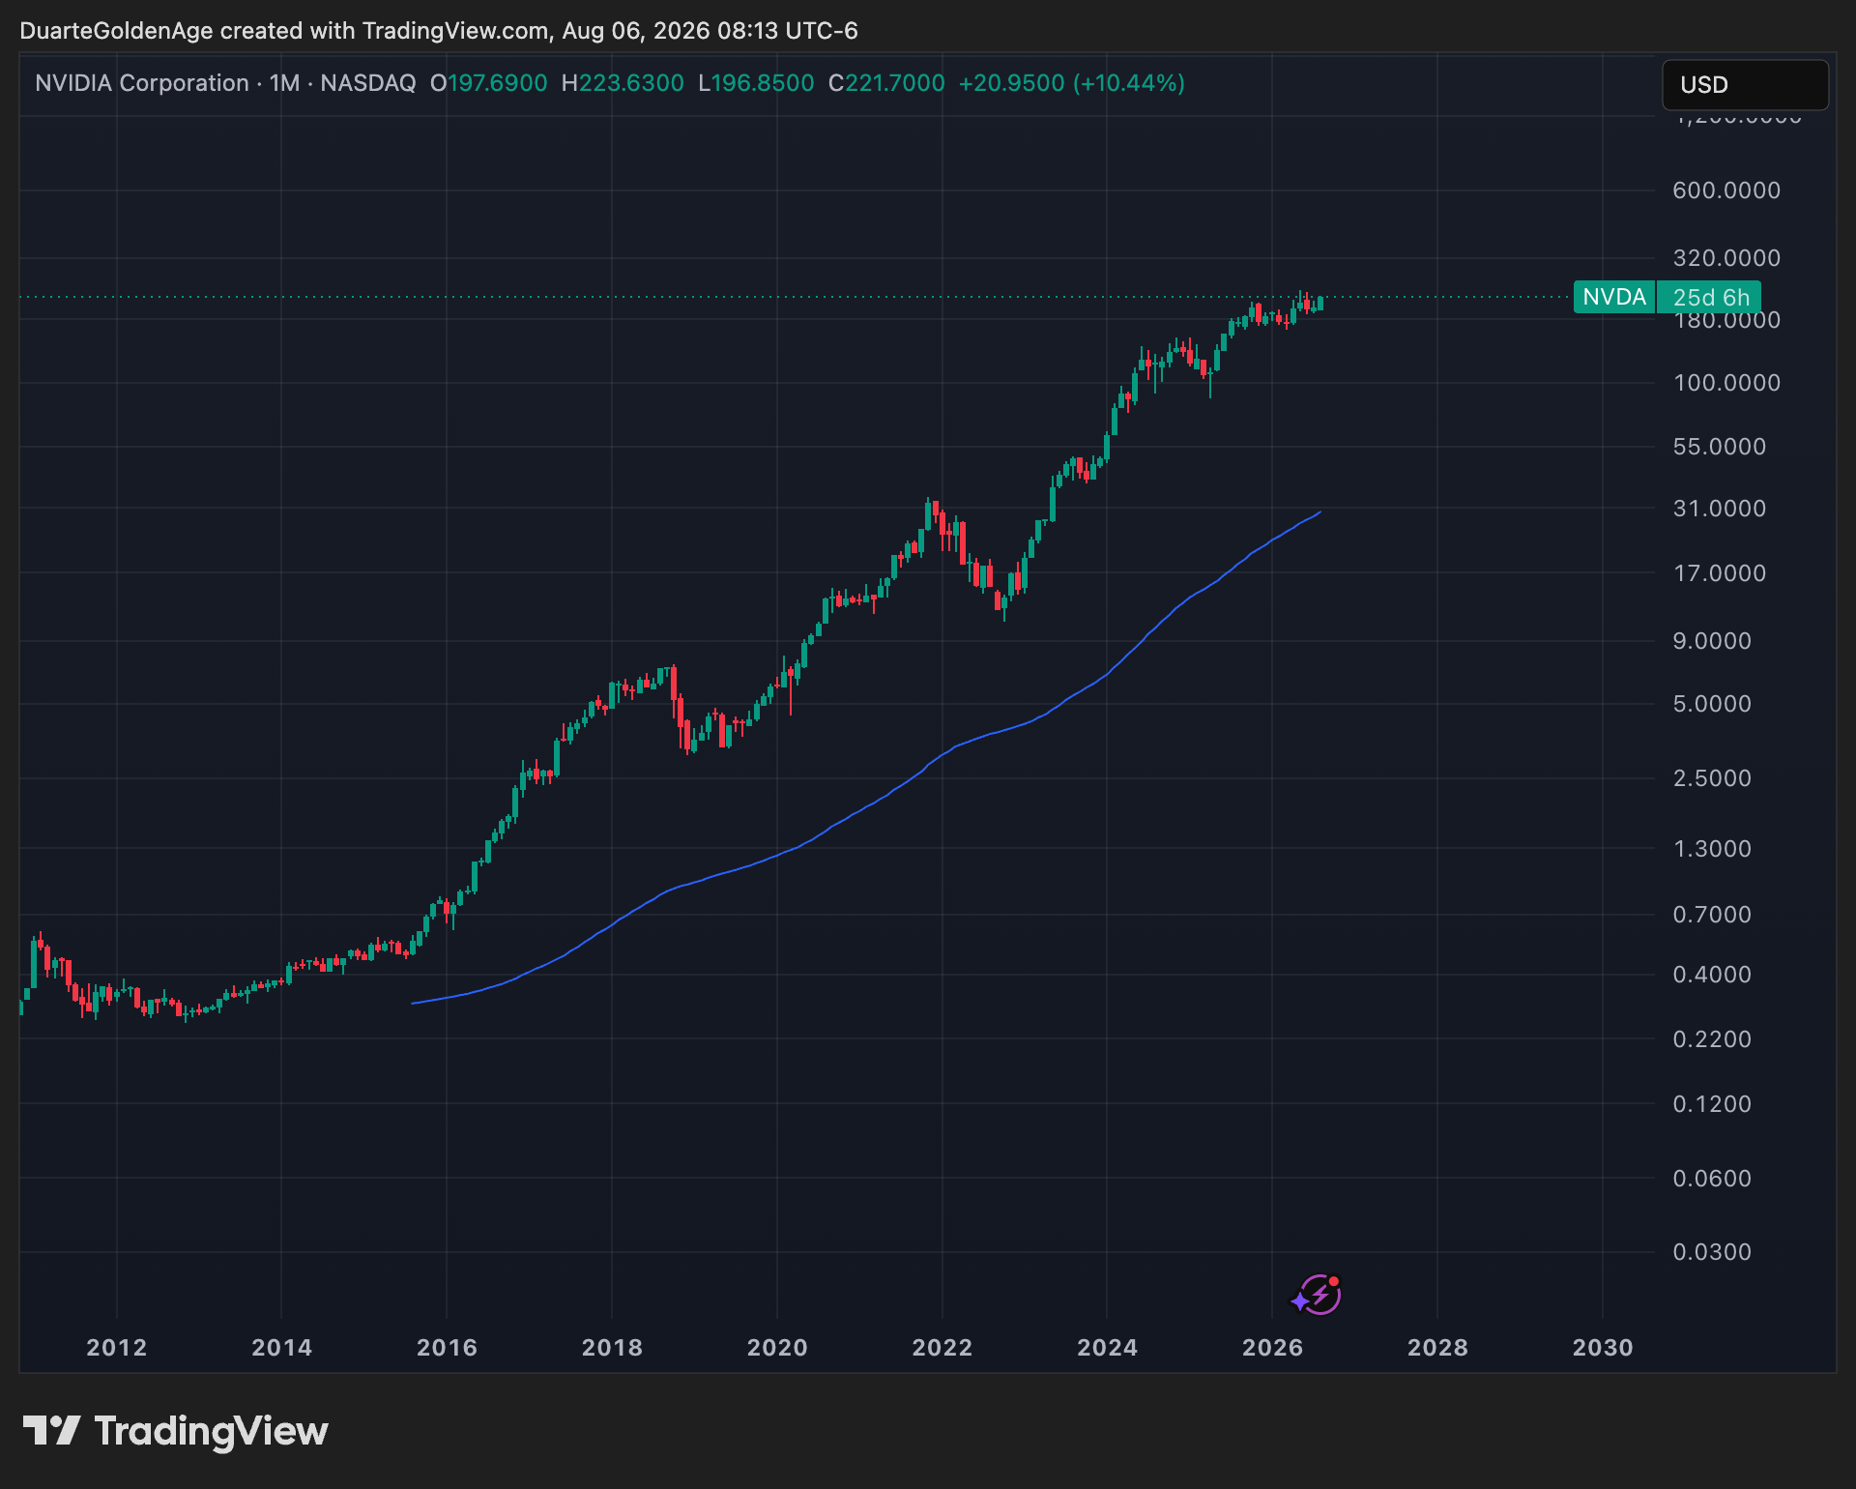Click the DuarteGoldenAge snapshot caption
The image size is (1856, 1489).
[439, 31]
